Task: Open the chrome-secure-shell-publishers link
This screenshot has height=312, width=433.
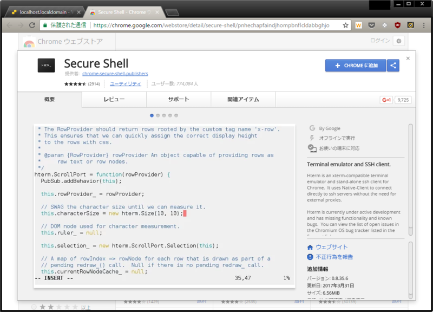Action: [x=115, y=74]
